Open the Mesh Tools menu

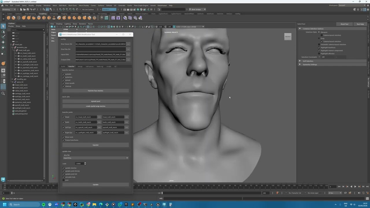73,5
